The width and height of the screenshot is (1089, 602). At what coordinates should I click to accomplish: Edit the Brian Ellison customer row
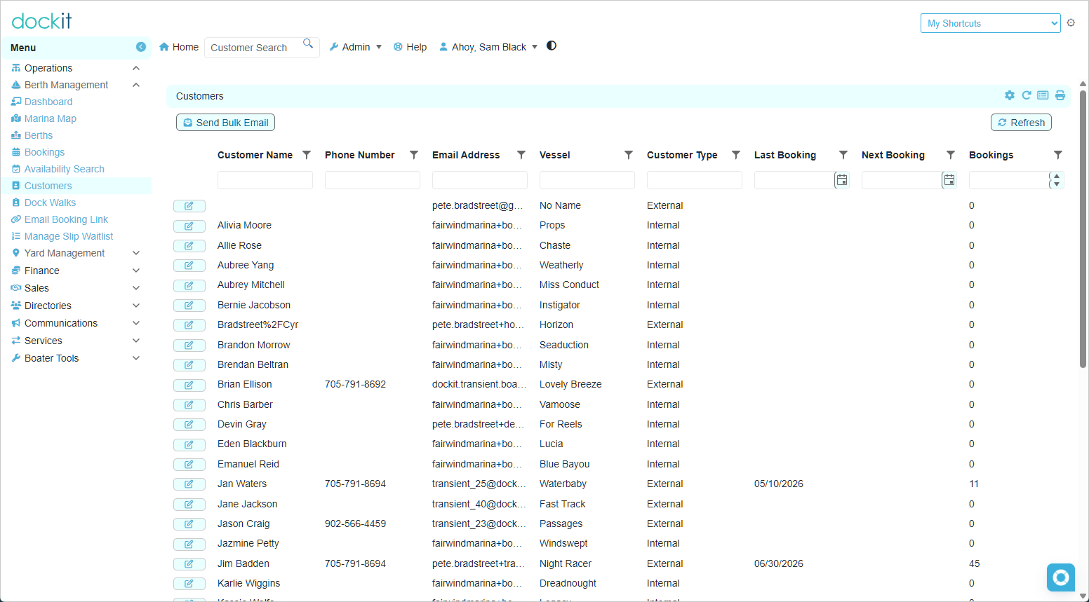click(x=189, y=385)
